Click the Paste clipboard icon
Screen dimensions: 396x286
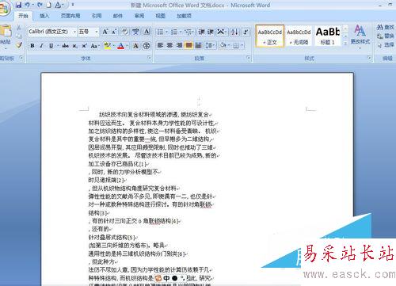(6, 32)
